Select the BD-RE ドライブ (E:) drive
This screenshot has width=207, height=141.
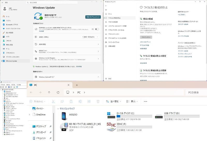point(80,127)
